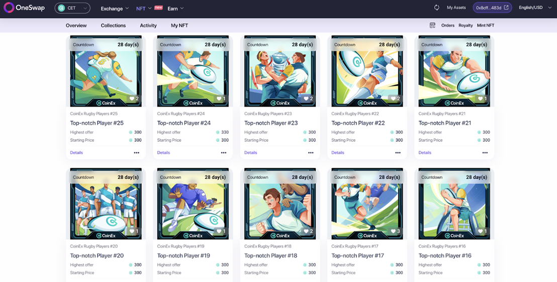The image size is (557, 282).
Task: Open Details of Top-notch Player #24
Action: [x=163, y=152]
